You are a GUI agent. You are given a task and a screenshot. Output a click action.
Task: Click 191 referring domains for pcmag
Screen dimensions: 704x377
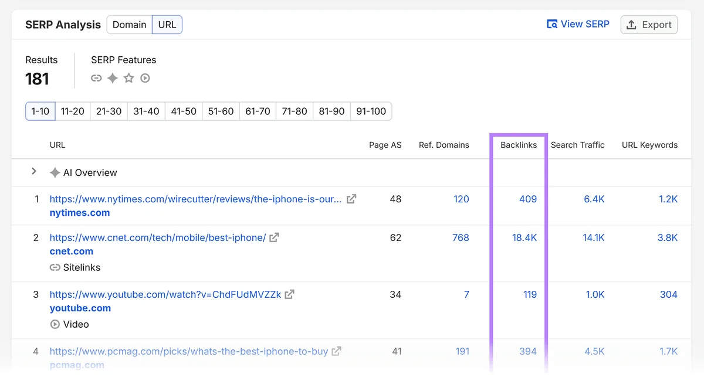coord(462,351)
